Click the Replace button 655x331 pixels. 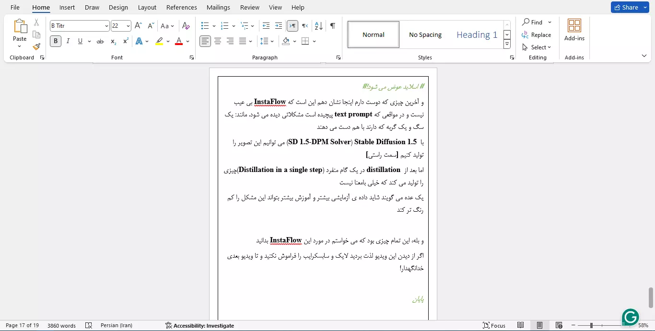[x=537, y=35]
